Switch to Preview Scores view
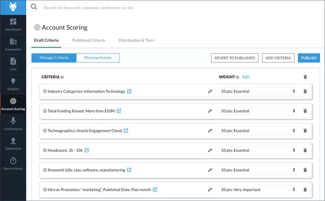 (98, 58)
